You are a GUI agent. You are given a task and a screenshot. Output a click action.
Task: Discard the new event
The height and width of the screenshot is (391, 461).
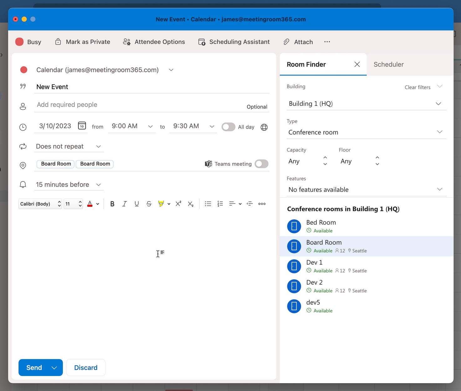pos(86,368)
